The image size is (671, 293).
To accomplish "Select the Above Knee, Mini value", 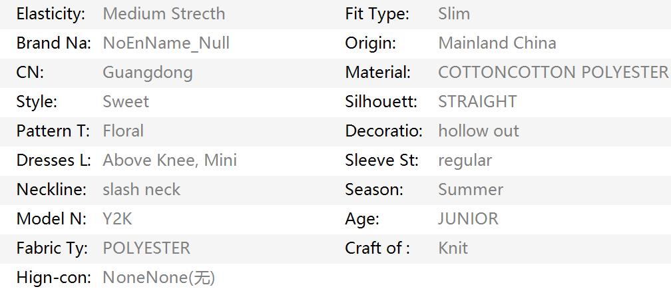I will click(x=170, y=160).
